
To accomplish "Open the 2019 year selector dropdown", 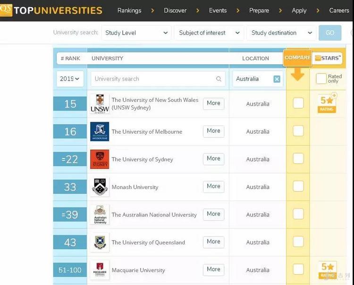I will [x=70, y=79].
